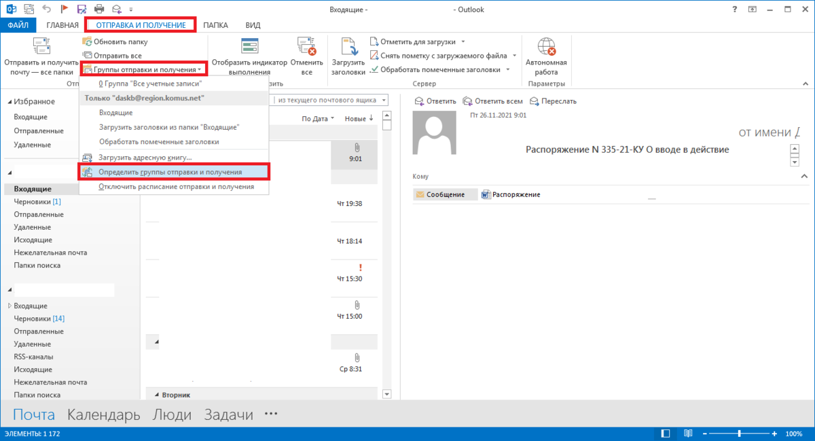Click red flag quick access icon
This screenshot has width=815, height=441.
point(65,10)
